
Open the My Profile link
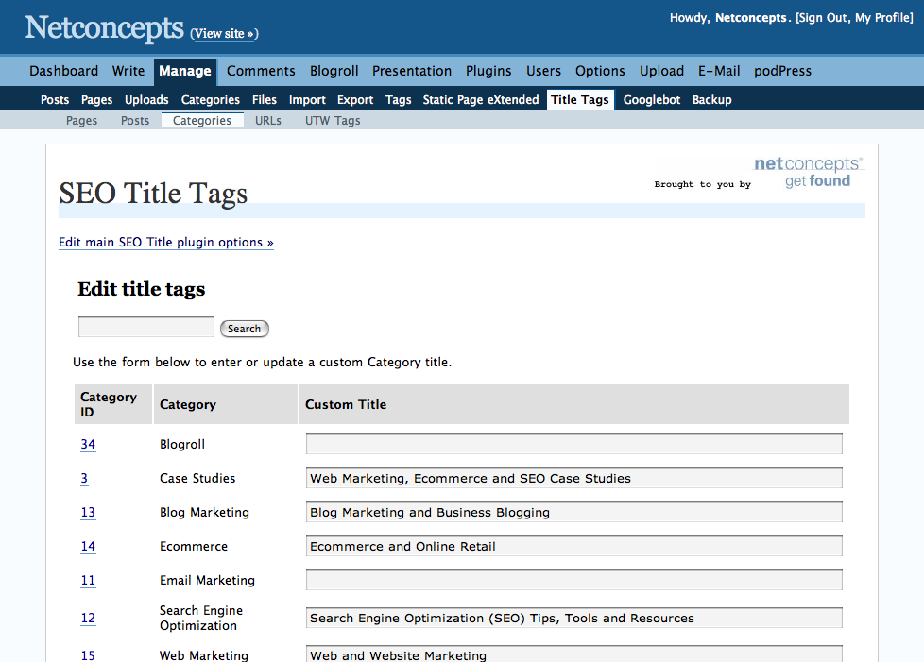click(x=882, y=18)
